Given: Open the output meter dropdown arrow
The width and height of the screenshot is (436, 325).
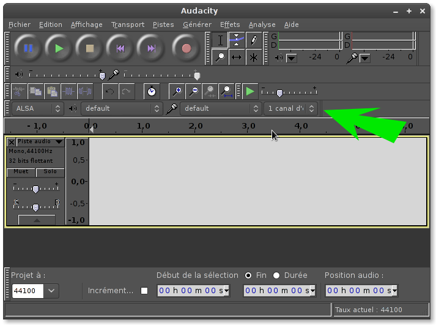Looking at the screenshot, I should (x=292, y=58).
